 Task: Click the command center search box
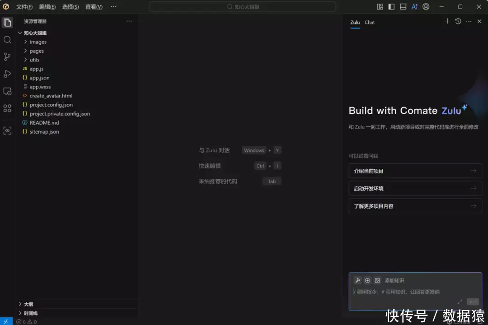tap(243, 6)
